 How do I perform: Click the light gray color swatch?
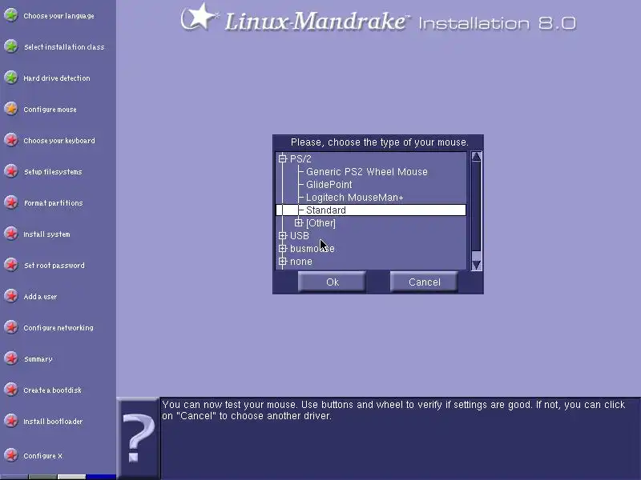(71, 477)
